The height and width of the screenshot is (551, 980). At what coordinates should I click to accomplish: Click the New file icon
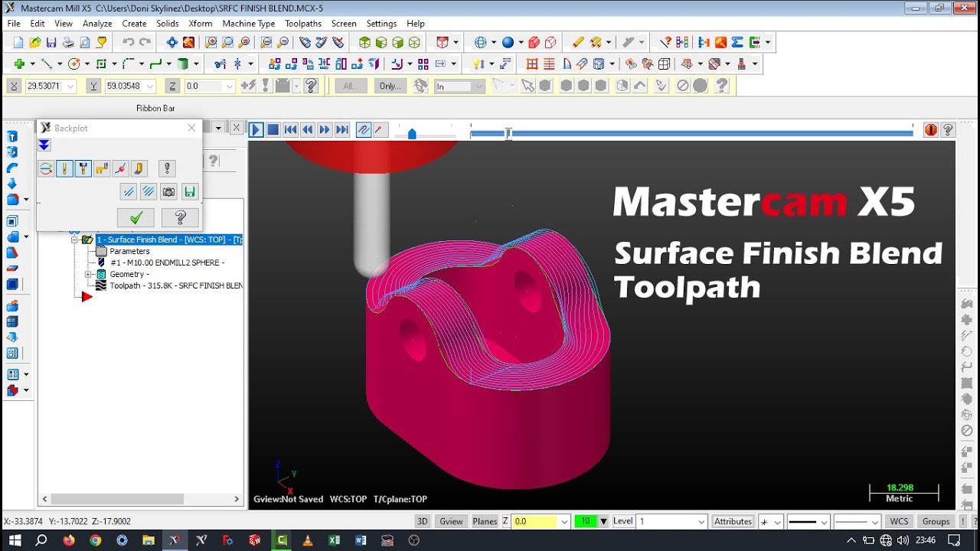click(18, 43)
